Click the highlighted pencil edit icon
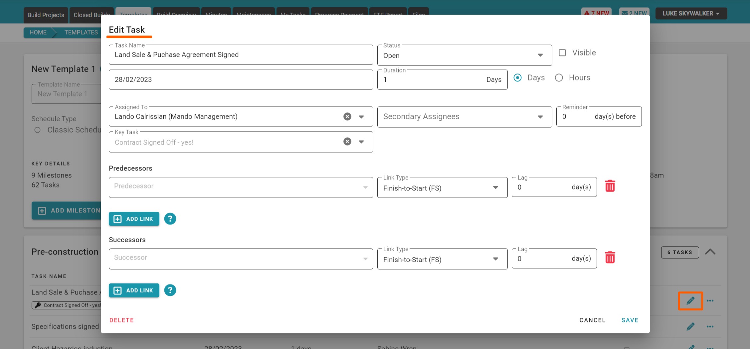This screenshot has width=750, height=349. (x=690, y=301)
